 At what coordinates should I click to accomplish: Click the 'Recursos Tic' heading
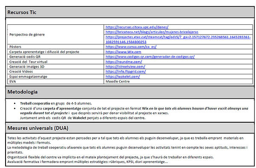pyautogui.click(x=22, y=12)
